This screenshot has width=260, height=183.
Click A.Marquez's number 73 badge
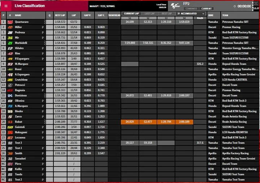pyautogui.click(x=10, y=106)
